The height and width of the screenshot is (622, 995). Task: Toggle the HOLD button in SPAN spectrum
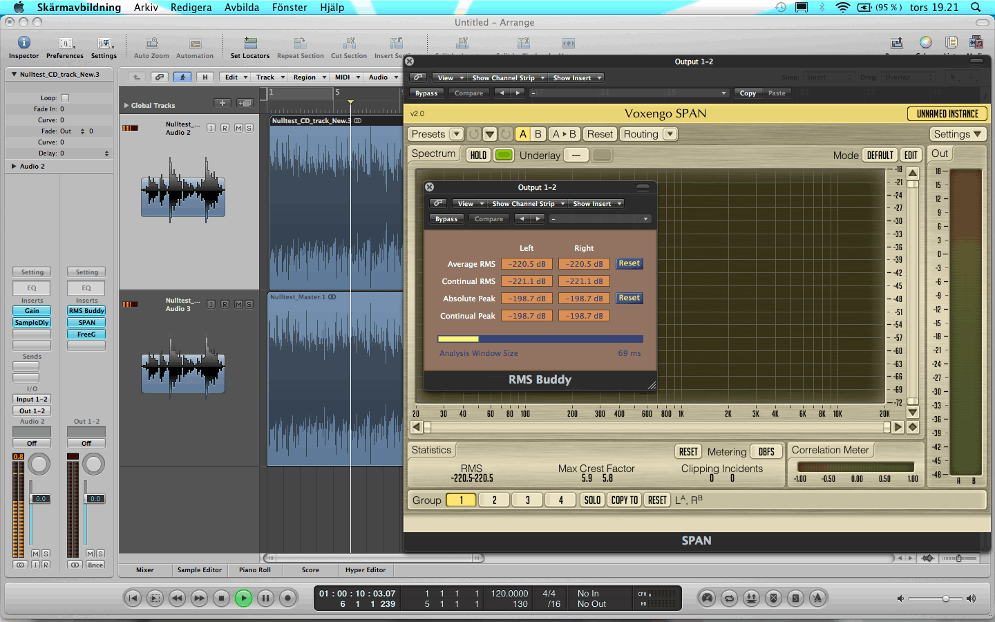tap(478, 155)
